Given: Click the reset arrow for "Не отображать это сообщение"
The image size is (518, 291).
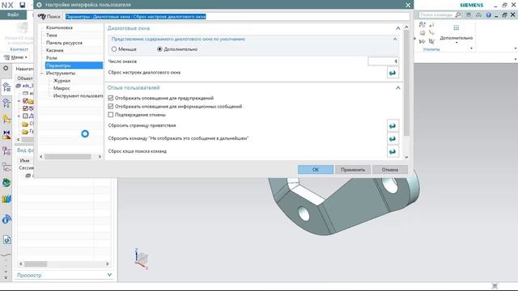Looking at the screenshot, I should (393, 139).
